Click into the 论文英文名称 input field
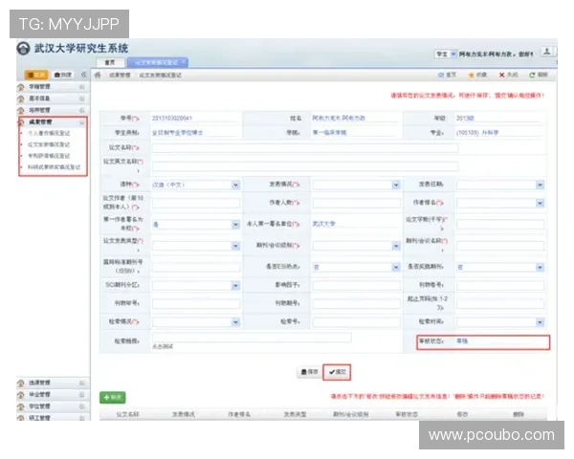 tap(305, 166)
